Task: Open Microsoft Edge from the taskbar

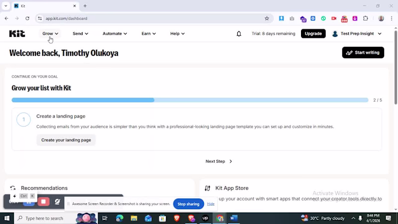Action: pos(119,218)
